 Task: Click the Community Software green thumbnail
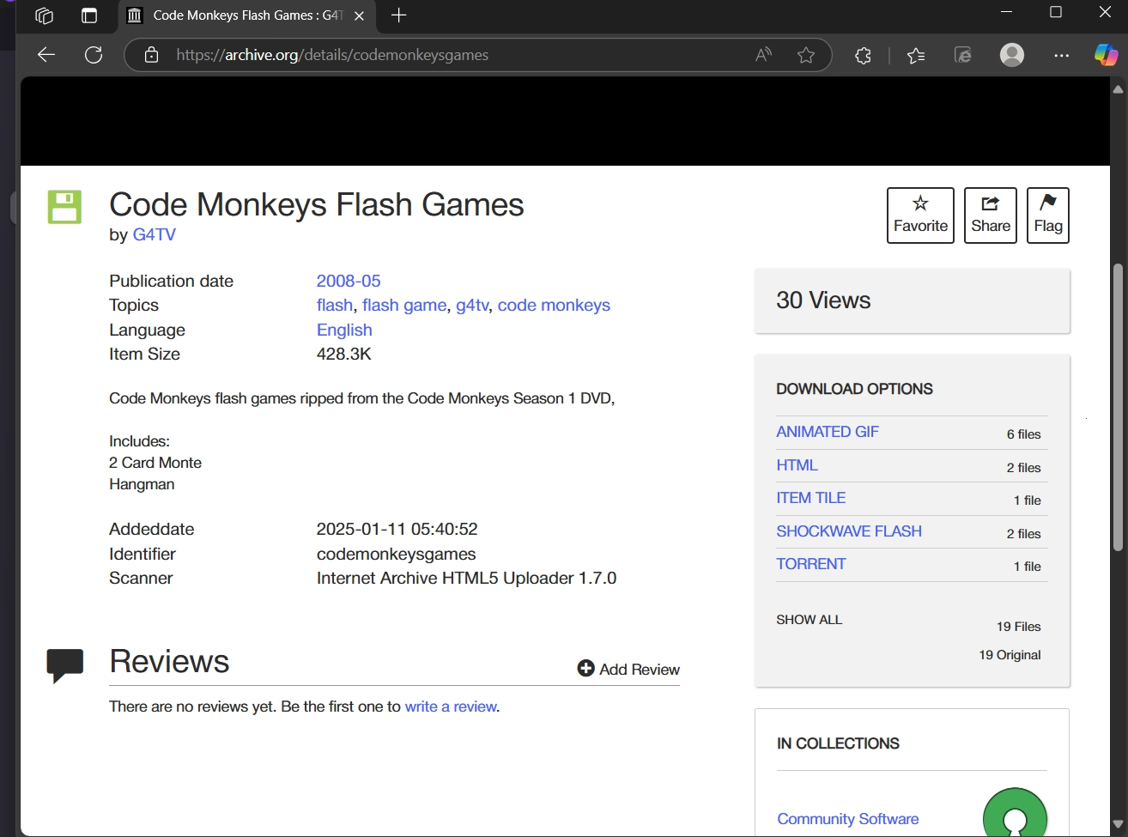tap(1015, 814)
